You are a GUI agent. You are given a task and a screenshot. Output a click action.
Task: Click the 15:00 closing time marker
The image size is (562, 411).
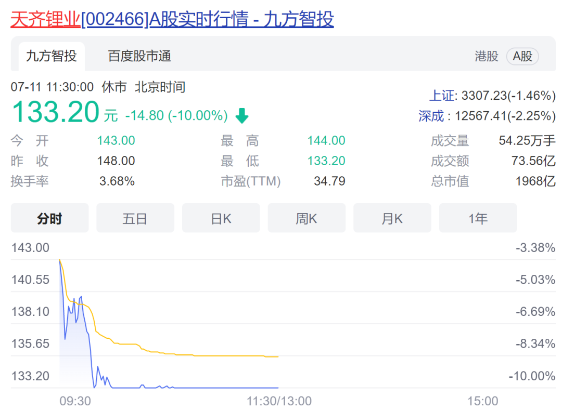482,401
